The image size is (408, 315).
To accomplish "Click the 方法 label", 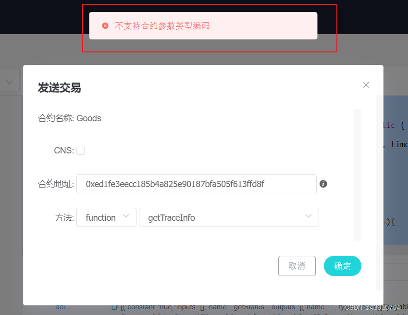I will coord(64,217).
